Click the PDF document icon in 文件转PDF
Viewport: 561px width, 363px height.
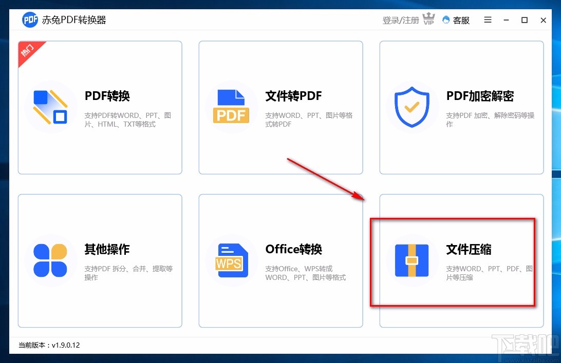pyautogui.click(x=231, y=106)
